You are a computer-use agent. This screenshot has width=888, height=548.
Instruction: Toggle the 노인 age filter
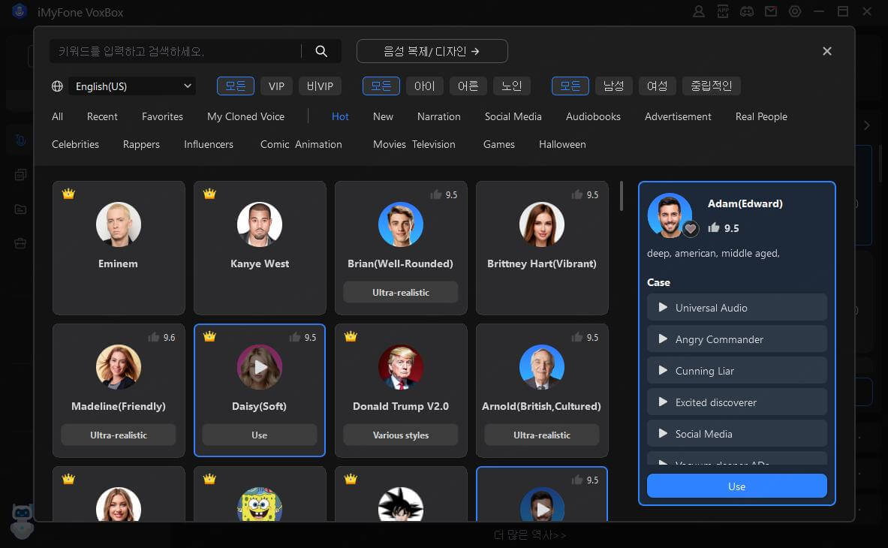pos(511,86)
